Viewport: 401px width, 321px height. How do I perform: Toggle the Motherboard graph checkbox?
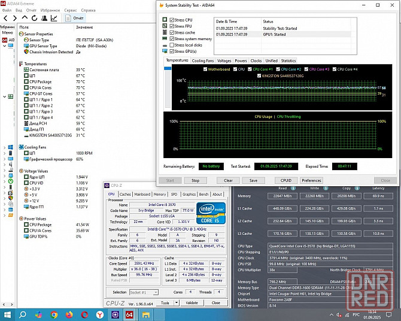[205, 69]
